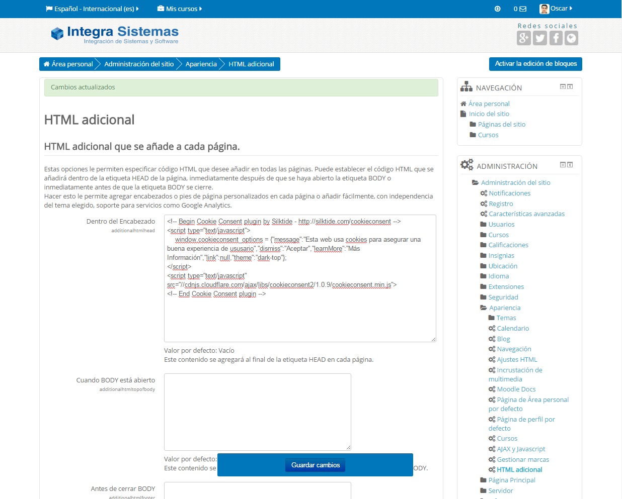This screenshot has width=622, height=499.
Task: Go to Área personal breadcrumb
Action: (68, 64)
